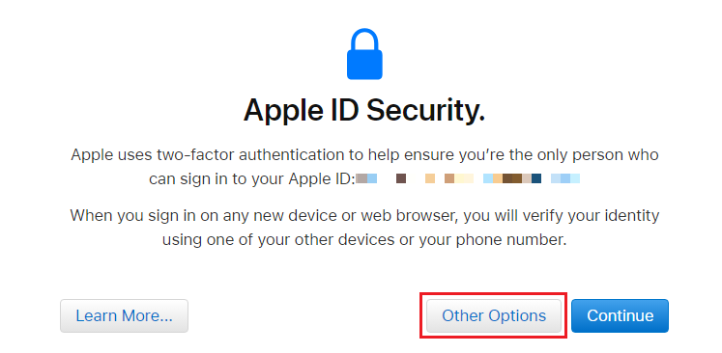The width and height of the screenshot is (722, 353).
Task: Click the word 'Security.' in the heading
Action: tap(426, 111)
